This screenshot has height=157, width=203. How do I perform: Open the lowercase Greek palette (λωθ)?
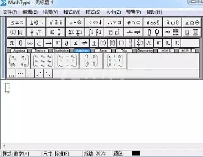pyautogui.click(x=173, y=22)
